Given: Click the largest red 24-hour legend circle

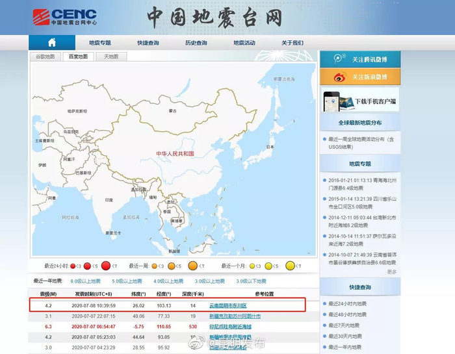Looking at the screenshot, I should click(x=106, y=266).
